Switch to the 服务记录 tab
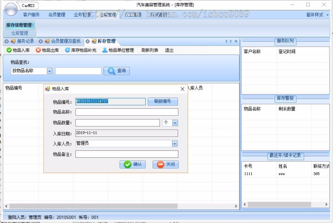Screen dimensions: 333x223 click(x=26, y=41)
